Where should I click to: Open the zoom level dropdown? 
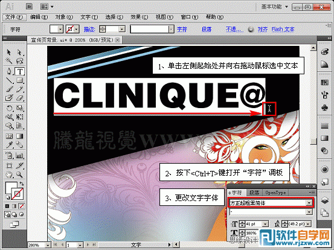48,245
